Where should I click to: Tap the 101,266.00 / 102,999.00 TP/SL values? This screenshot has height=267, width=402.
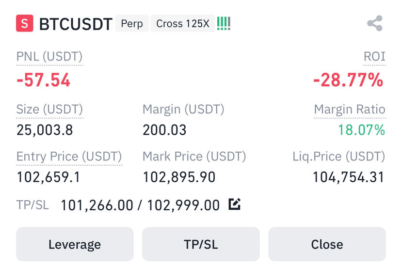140,205
